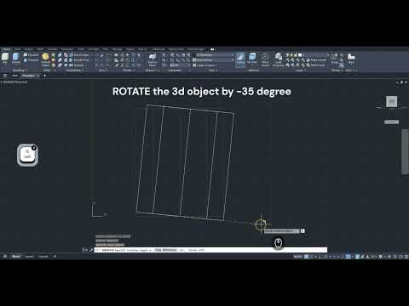Click the navigation bar on right edge

pos(405,151)
